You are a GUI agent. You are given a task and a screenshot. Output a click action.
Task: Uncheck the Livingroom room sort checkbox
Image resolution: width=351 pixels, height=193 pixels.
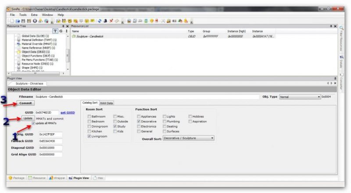(x=90, y=136)
